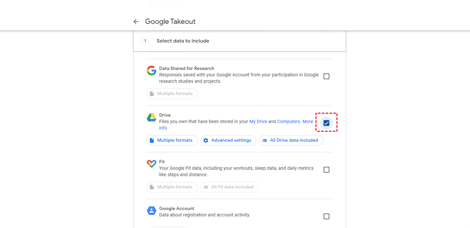The image size is (470, 228).
Task: Click the Google Drive logo icon
Action: tap(151, 117)
